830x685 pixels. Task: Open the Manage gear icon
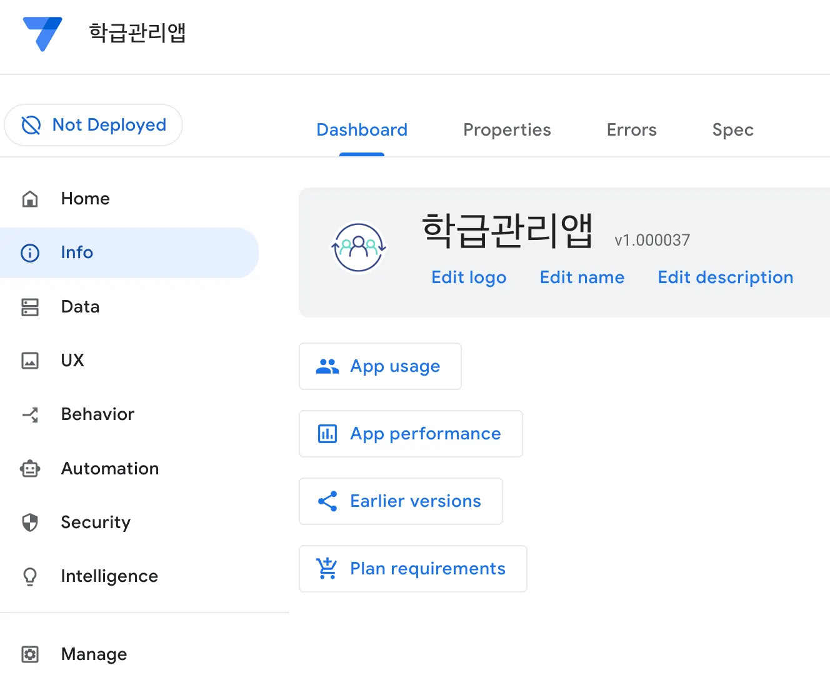click(30, 654)
